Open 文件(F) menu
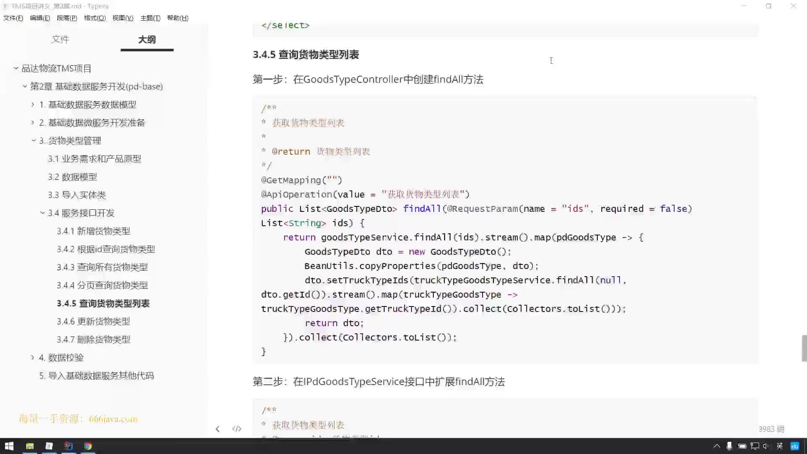The width and height of the screenshot is (807, 454). tap(13, 18)
